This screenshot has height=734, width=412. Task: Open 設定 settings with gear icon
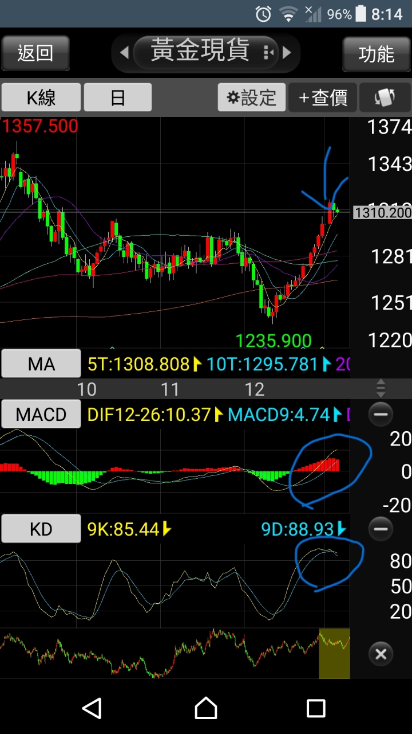(251, 97)
